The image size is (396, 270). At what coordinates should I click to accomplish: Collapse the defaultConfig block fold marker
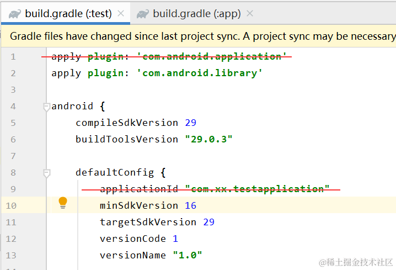point(46,173)
